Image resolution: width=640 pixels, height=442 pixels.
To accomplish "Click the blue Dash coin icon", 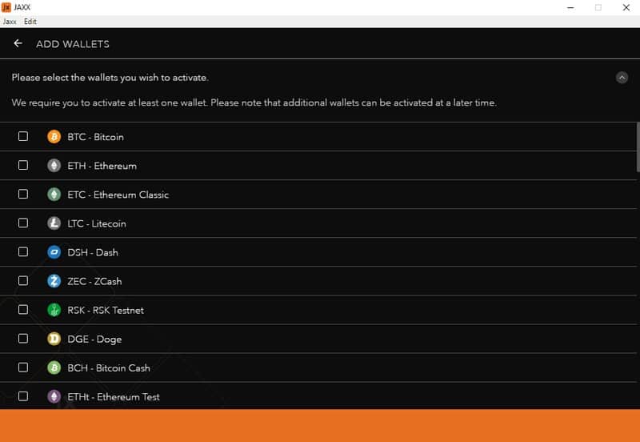I will 54,252.
